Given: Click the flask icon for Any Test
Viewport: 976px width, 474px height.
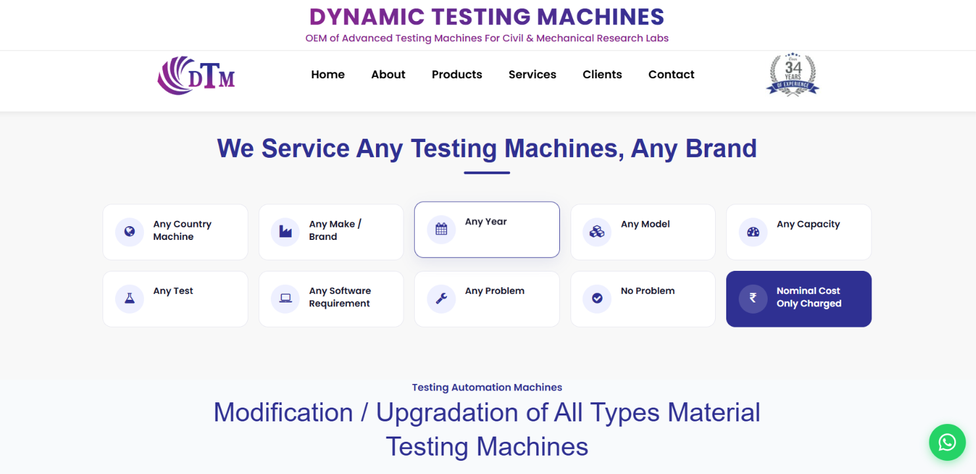Looking at the screenshot, I should click(x=129, y=298).
